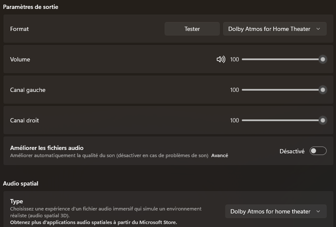Select the Paramètres de sortie section heading
Screen dimensions: 336x227
pyautogui.click(x=31, y=7)
